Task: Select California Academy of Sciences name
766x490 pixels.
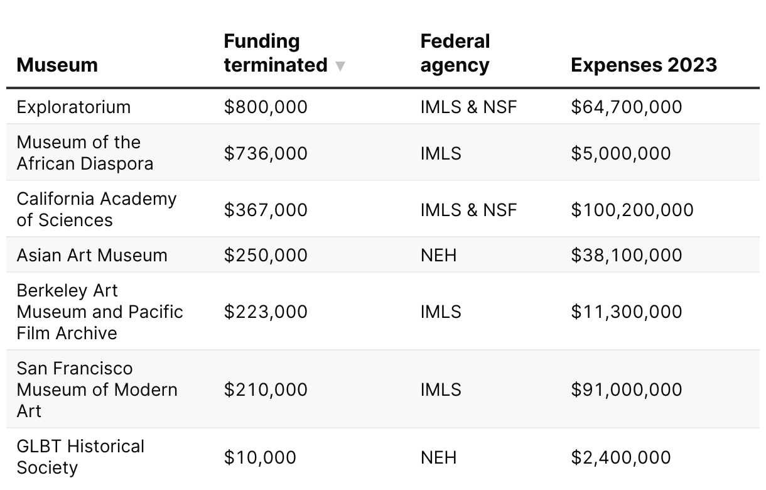Action: [x=97, y=209]
